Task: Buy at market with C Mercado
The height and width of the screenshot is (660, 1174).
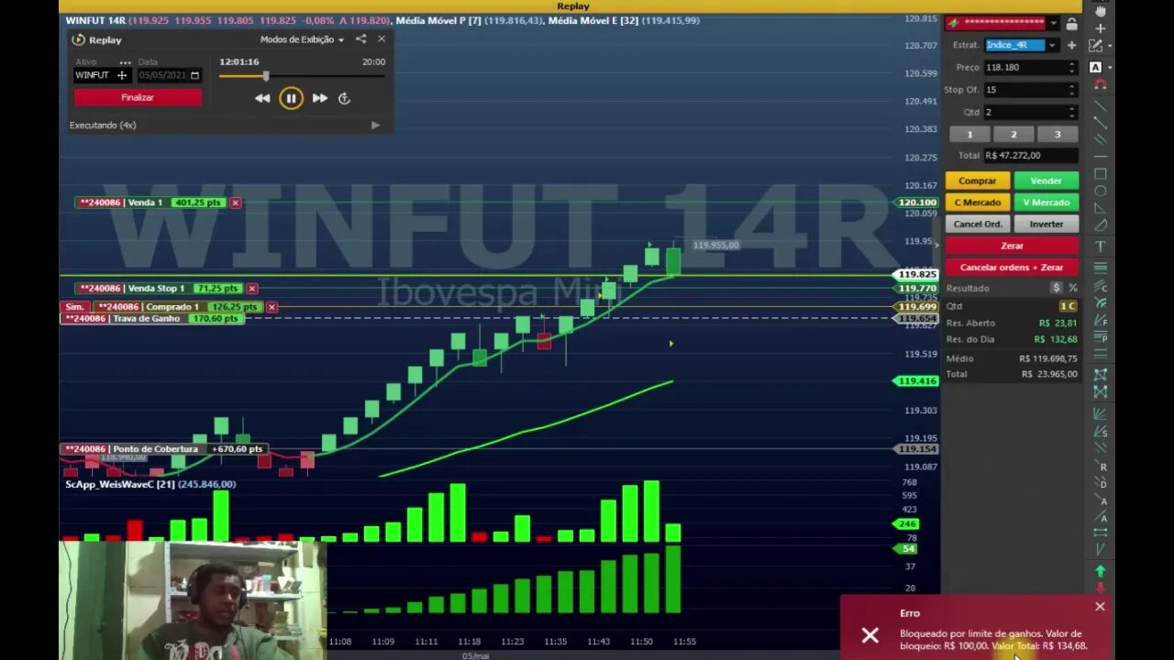Action: (x=977, y=202)
